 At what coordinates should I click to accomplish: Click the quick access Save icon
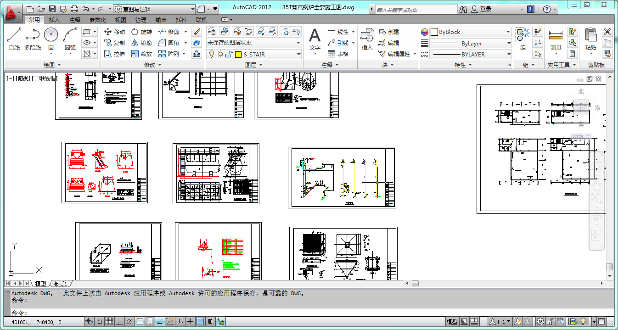tap(52, 9)
